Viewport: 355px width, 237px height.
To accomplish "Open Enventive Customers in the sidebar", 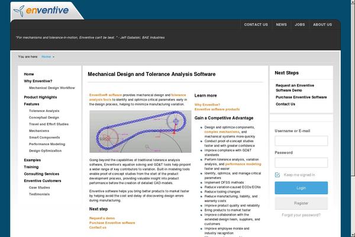I will [x=43, y=181].
